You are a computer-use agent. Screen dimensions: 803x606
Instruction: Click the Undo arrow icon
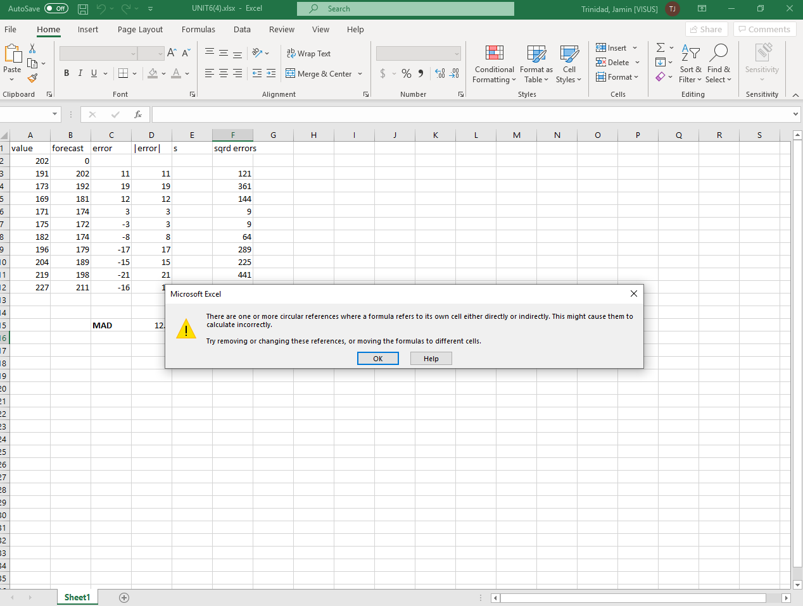click(x=101, y=9)
